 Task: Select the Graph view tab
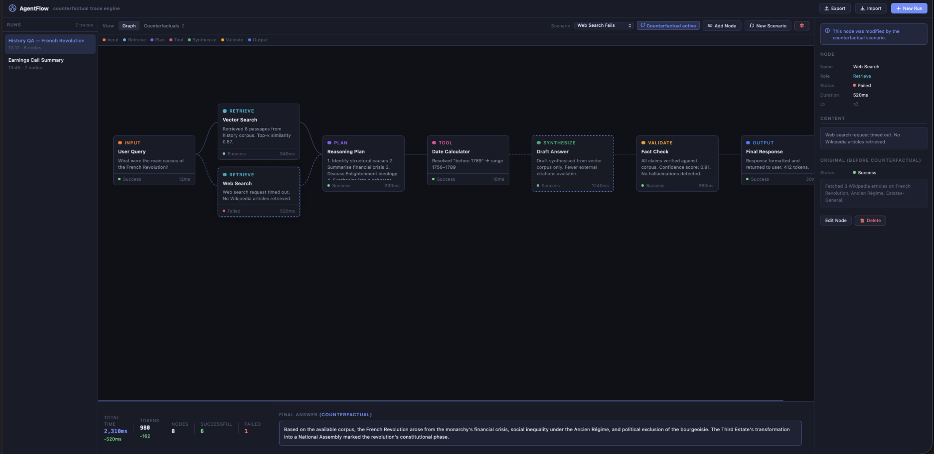point(129,25)
